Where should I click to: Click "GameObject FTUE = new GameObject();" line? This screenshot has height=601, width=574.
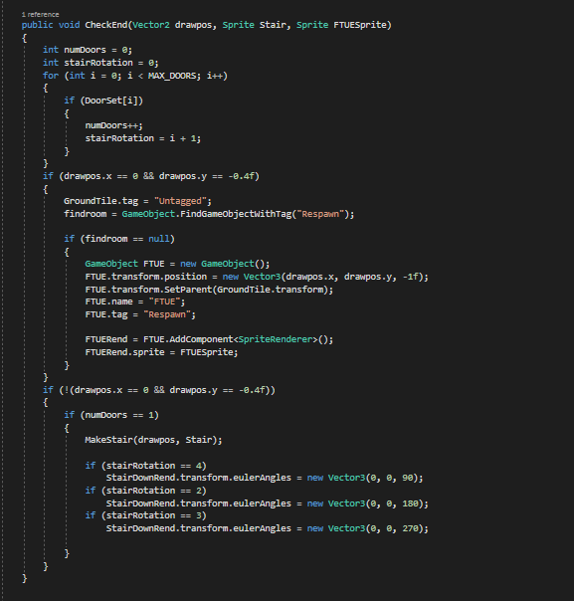(177, 264)
